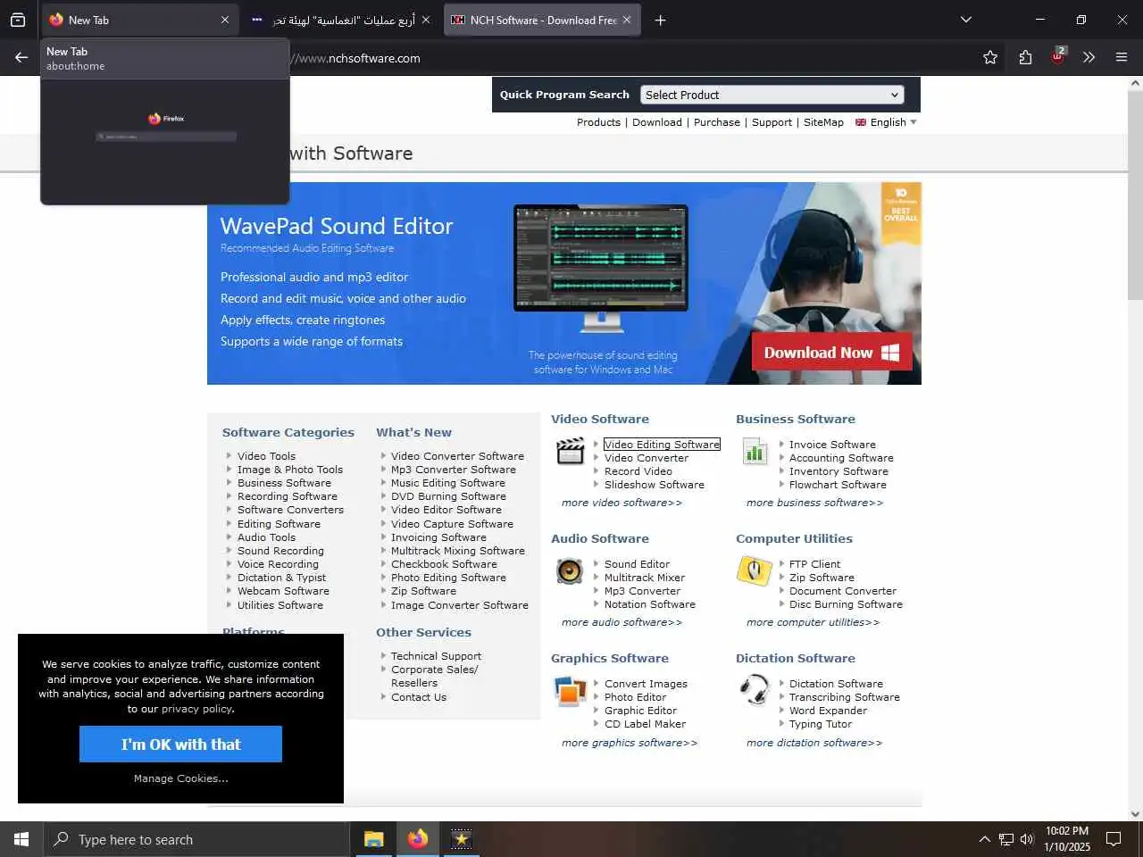This screenshot has width=1143, height=857.
Task: Click the WavePad screenshot thumbnail
Action: tap(600, 268)
